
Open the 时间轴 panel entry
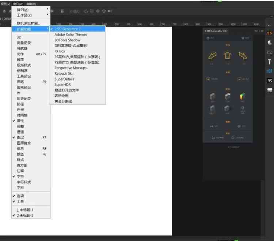pos(31,115)
